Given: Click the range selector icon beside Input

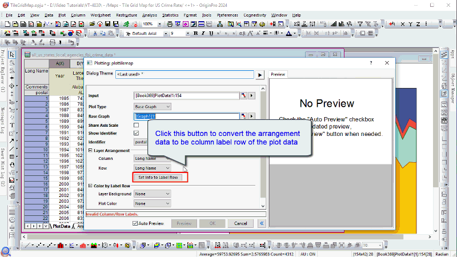Looking at the screenshot, I should point(243,95).
